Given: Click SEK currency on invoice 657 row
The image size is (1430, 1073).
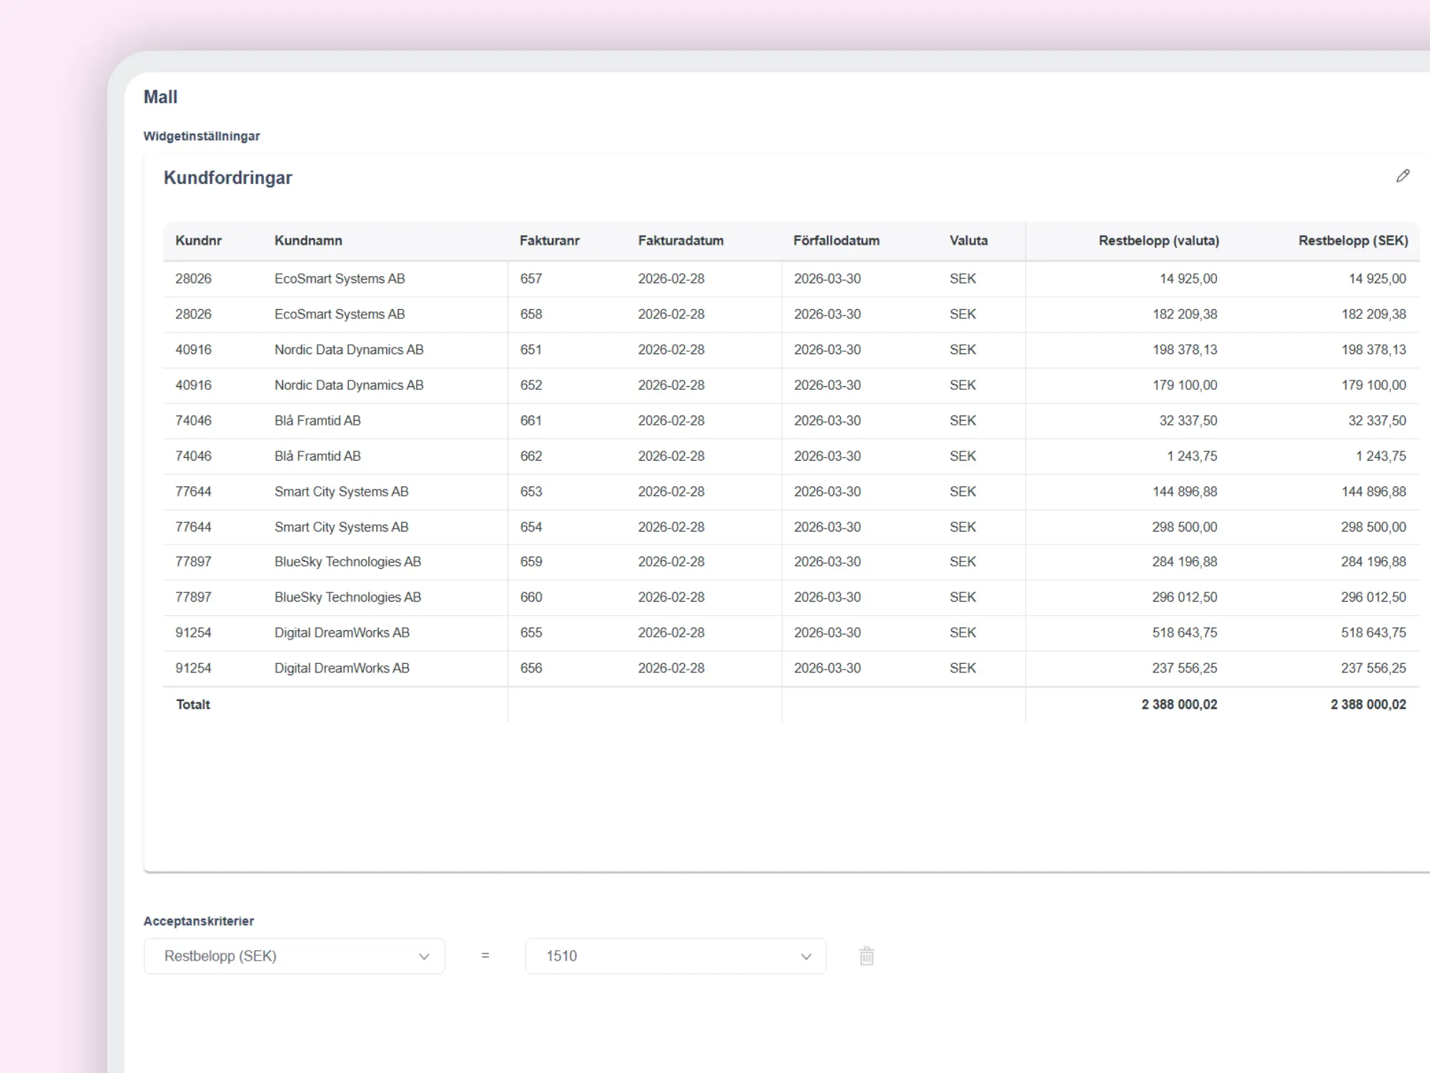Looking at the screenshot, I should point(962,278).
